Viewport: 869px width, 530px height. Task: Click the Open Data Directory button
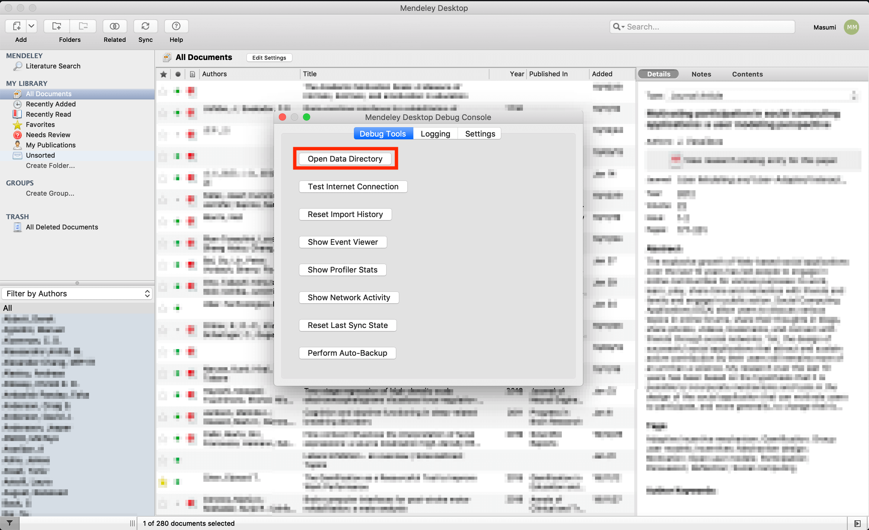click(345, 159)
